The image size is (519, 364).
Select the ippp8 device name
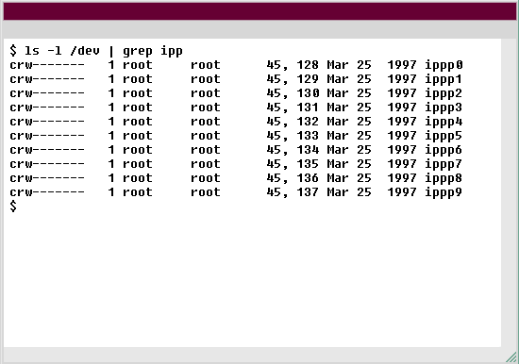(x=444, y=178)
